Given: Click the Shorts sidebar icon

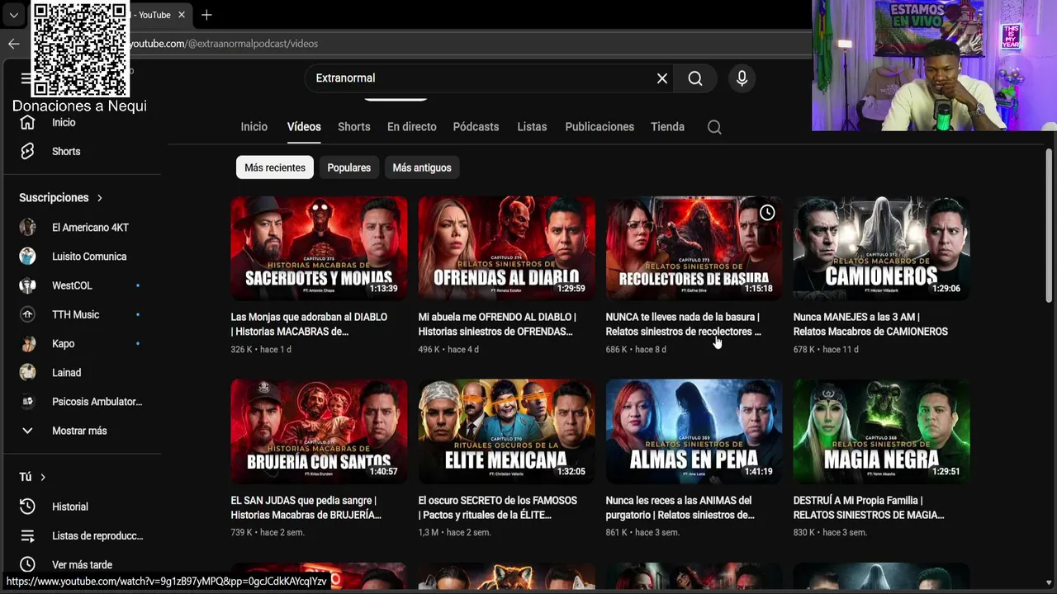Looking at the screenshot, I should pyautogui.click(x=27, y=151).
